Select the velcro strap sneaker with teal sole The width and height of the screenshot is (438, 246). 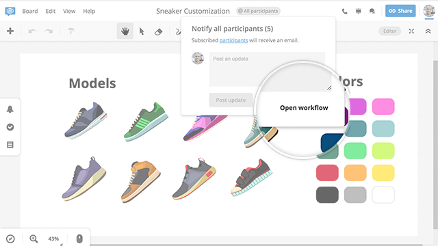tap(251, 178)
